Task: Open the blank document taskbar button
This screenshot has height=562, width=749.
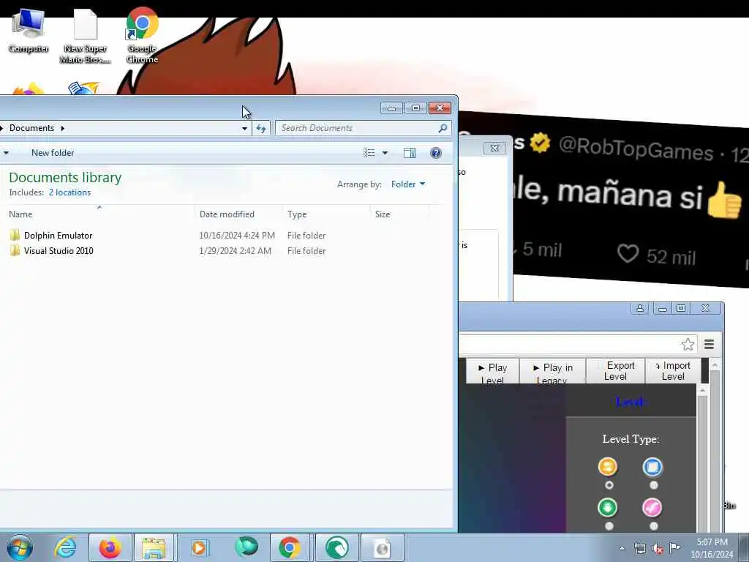Action: coord(382,547)
